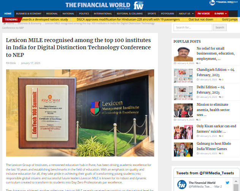
Task: Click comments icon under Delhi Edition post
Action: click(x=220, y=97)
